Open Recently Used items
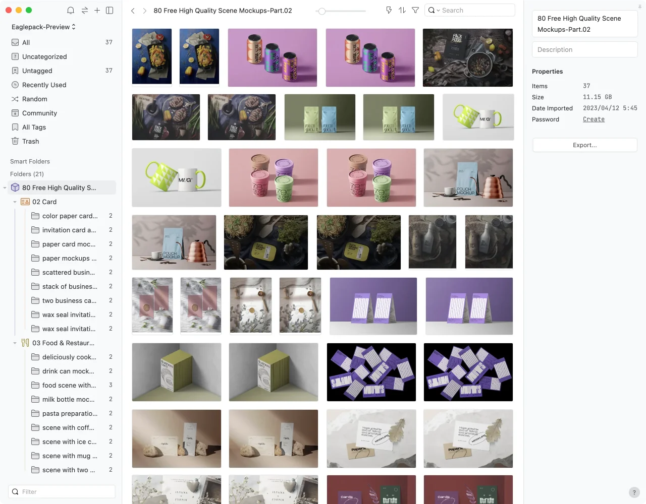This screenshot has width=646, height=504. (x=62, y=85)
